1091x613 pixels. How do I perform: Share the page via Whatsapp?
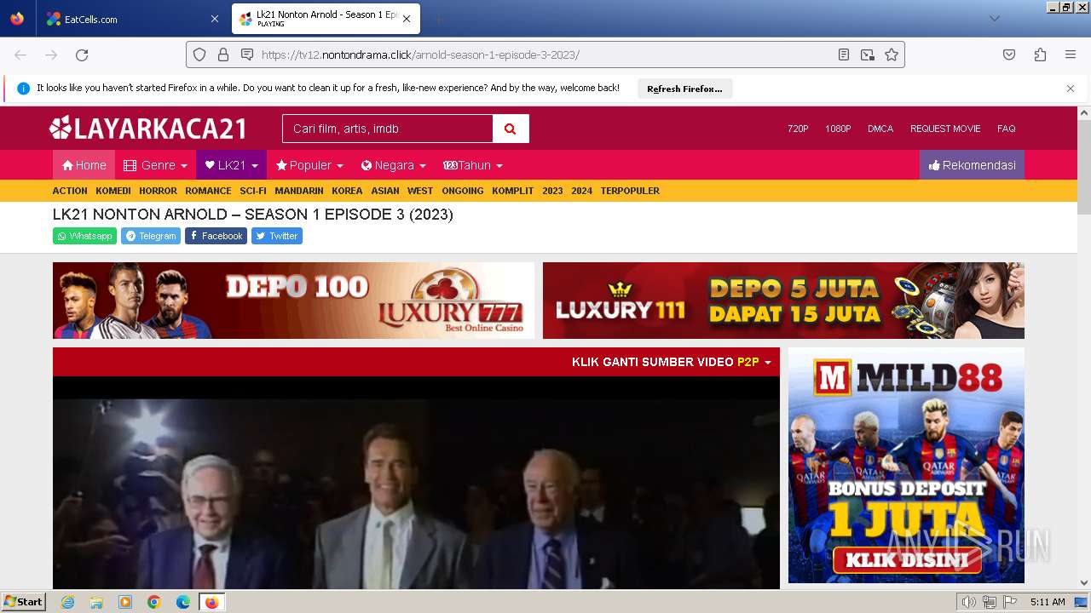click(x=84, y=236)
